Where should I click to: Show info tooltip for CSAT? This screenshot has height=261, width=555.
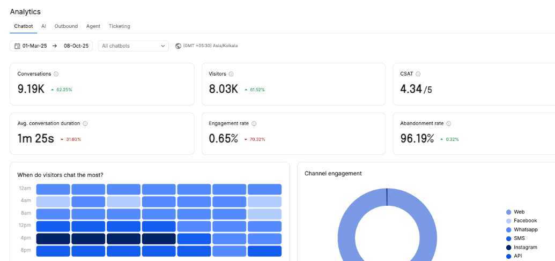coord(418,74)
